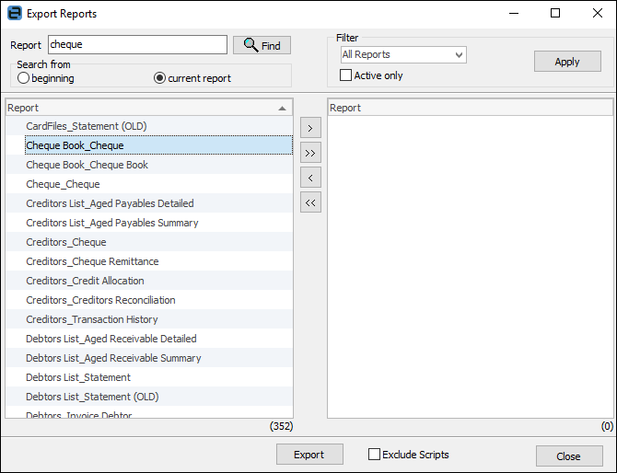Screen dimensions: 617x473
Task: Choose Debtors List_Statement report
Action: click(78, 377)
